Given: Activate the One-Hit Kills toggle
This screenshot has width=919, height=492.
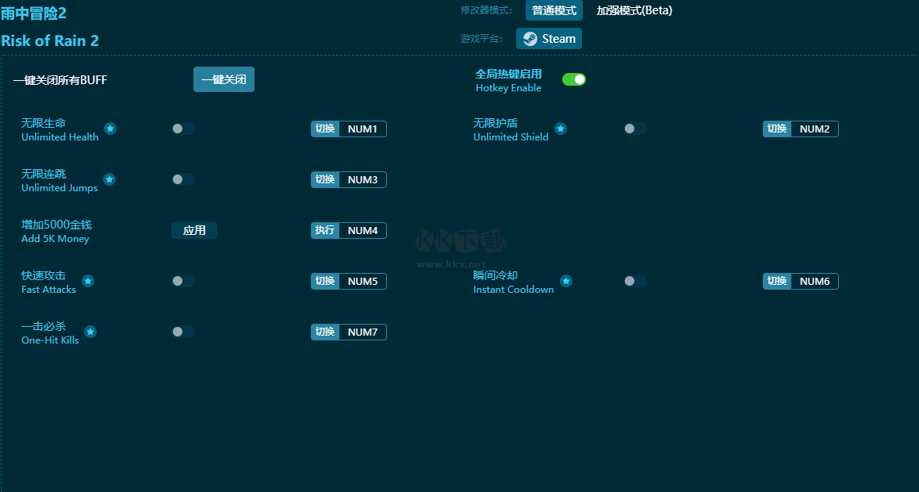Looking at the screenshot, I should point(183,332).
